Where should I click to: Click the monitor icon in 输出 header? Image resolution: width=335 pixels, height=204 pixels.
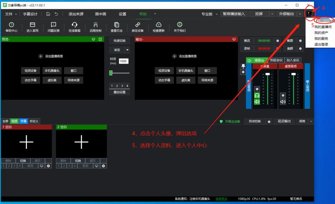tap(234, 39)
